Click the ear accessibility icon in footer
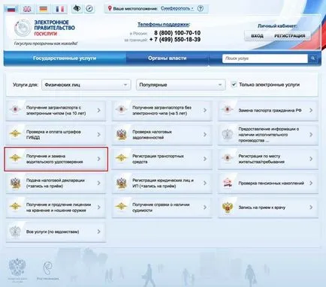326x287 pixels. (x=47, y=268)
